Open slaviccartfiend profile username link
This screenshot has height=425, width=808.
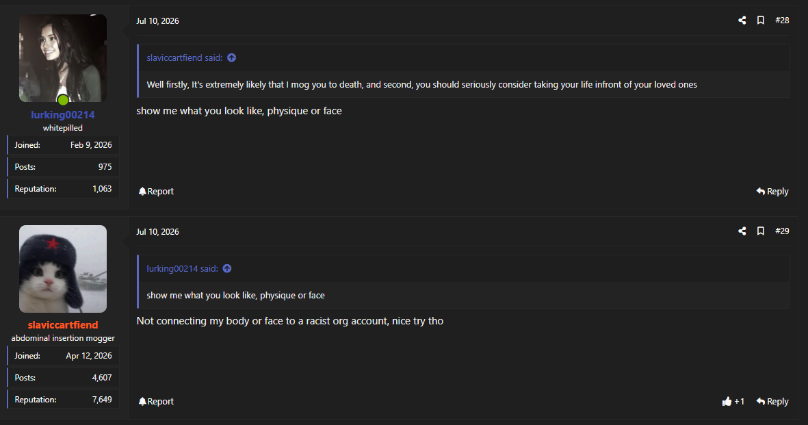click(63, 325)
